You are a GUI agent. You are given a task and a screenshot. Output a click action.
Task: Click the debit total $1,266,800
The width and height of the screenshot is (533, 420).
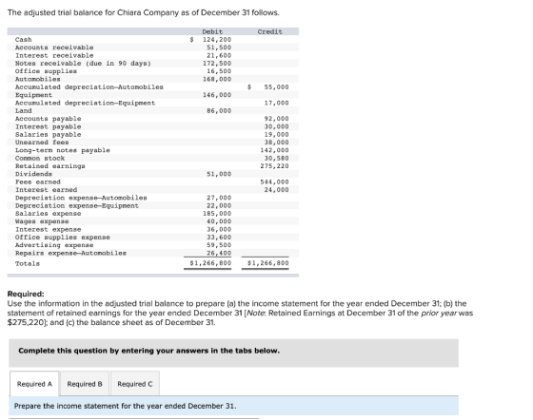[x=210, y=263]
